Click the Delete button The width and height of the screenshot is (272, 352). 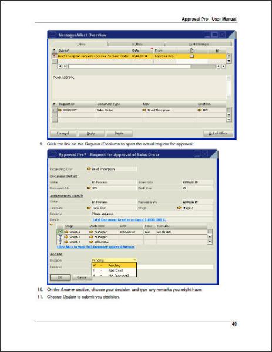pos(119,133)
